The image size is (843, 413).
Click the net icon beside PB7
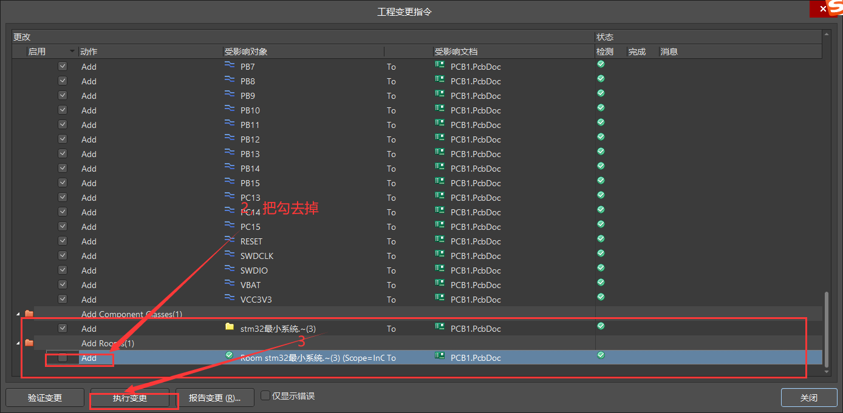pyautogui.click(x=230, y=67)
